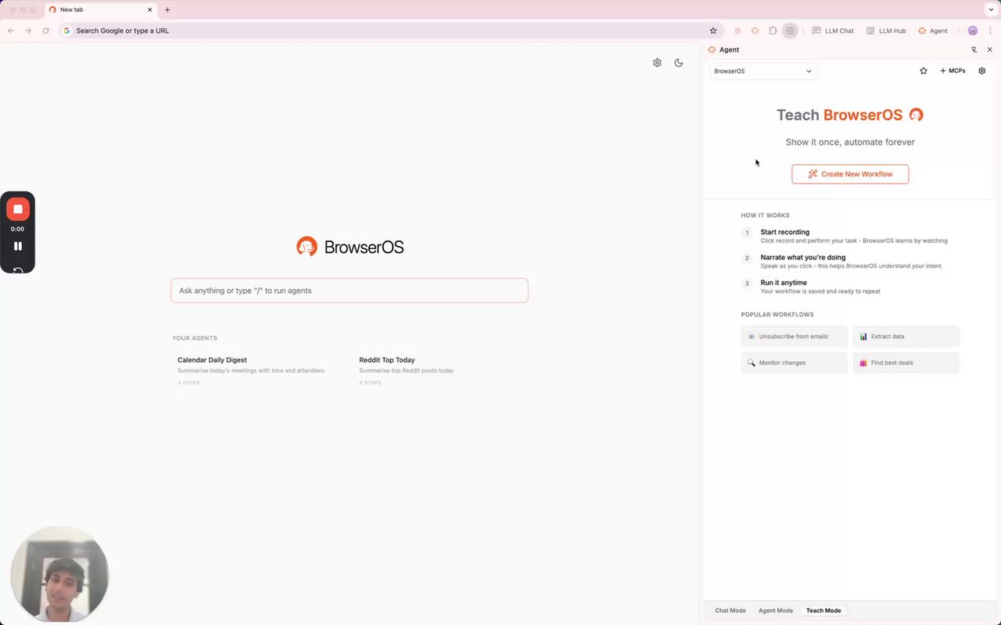
Task: Close the Agent side panel
Action: click(x=990, y=49)
